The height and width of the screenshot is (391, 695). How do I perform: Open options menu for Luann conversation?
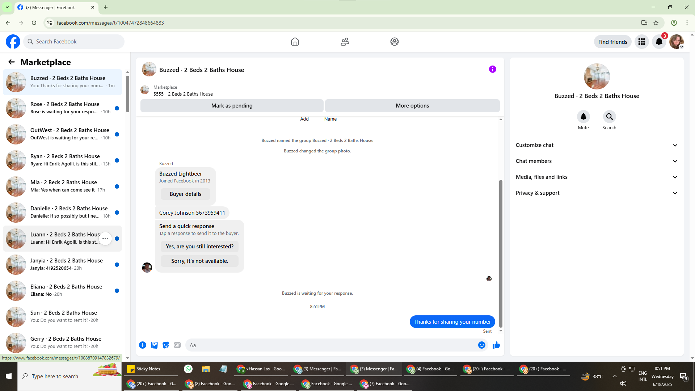[x=105, y=239]
